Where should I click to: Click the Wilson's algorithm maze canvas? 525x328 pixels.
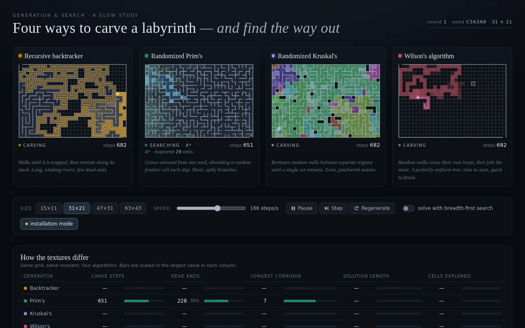click(452, 101)
